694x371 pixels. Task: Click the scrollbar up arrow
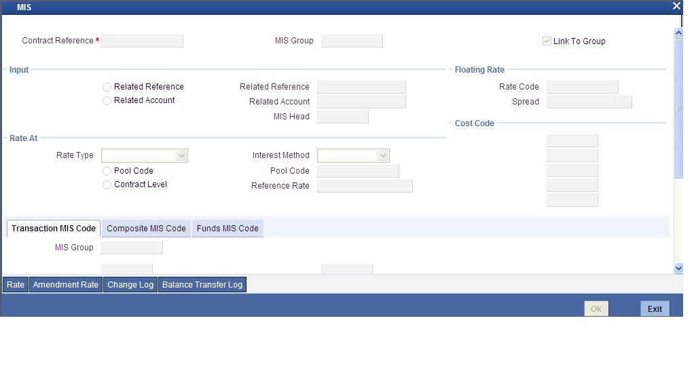coord(678,33)
